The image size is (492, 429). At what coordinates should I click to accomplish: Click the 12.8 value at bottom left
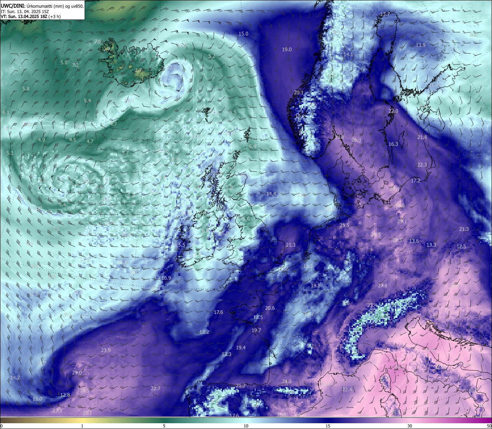tap(65, 395)
